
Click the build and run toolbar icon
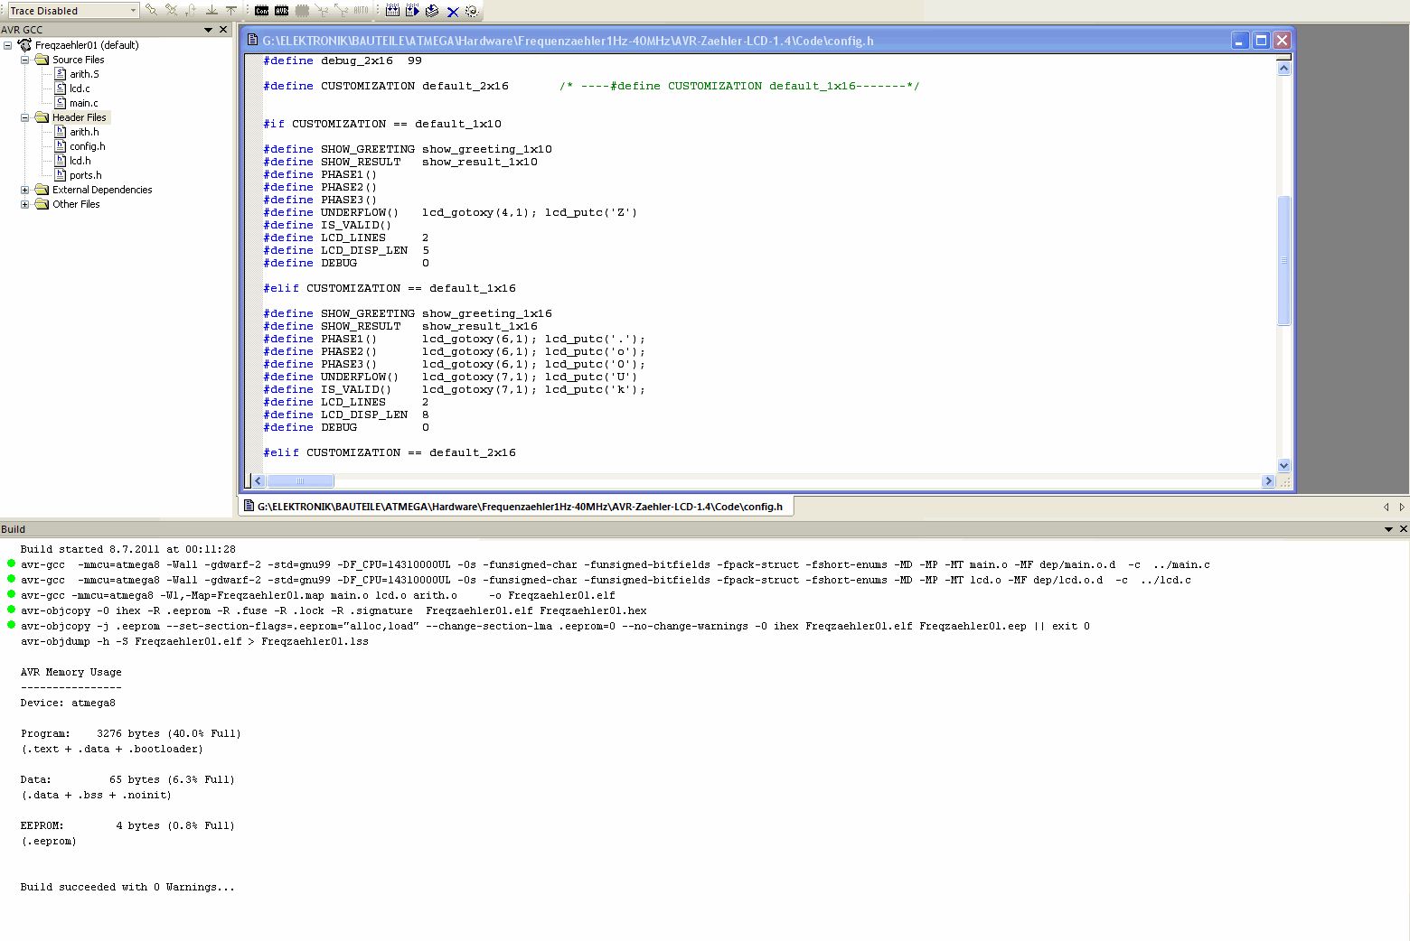(412, 11)
